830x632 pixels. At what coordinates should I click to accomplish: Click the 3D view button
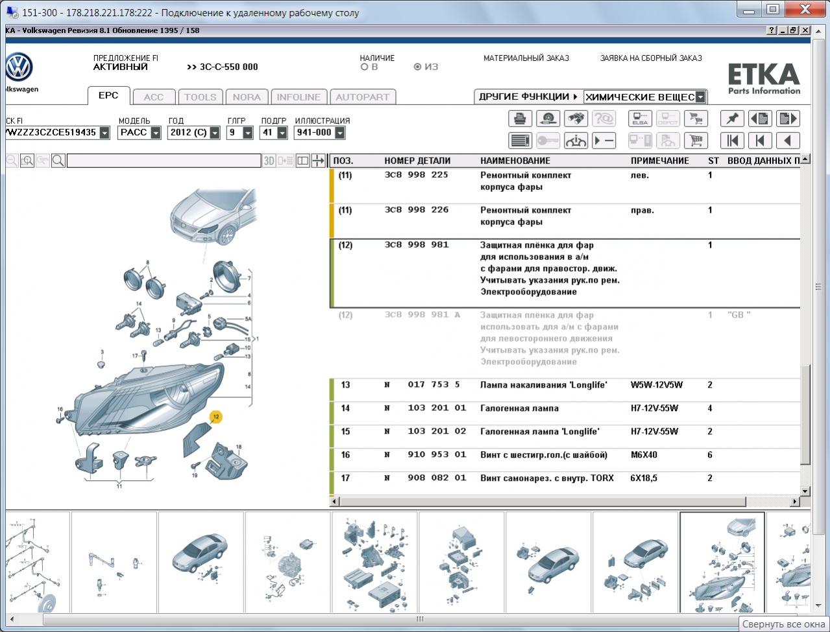(269, 161)
